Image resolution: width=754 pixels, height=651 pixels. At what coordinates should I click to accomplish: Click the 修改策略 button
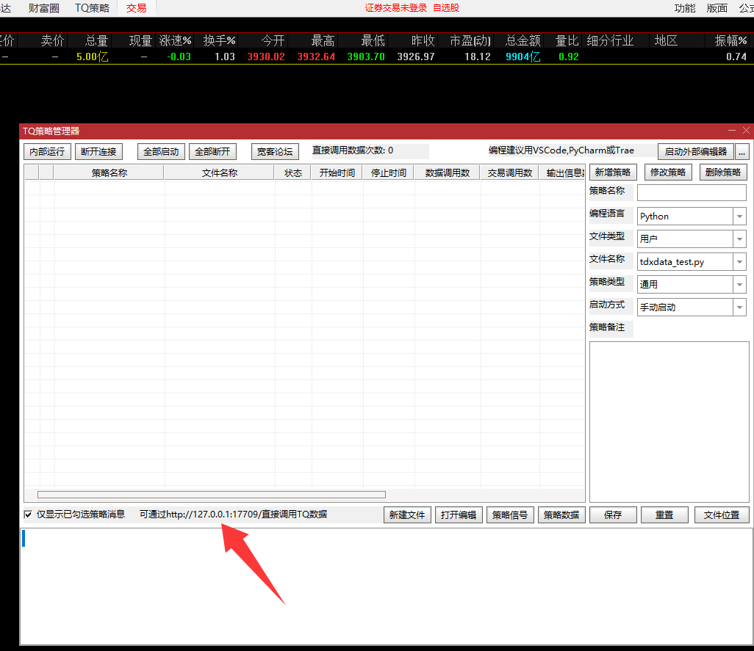[x=668, y=172]
